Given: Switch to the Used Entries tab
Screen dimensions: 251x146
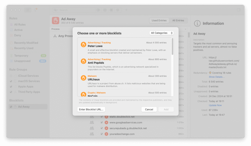Looking at the screenshot, I should pyautogui.click(x=159, y=21).
